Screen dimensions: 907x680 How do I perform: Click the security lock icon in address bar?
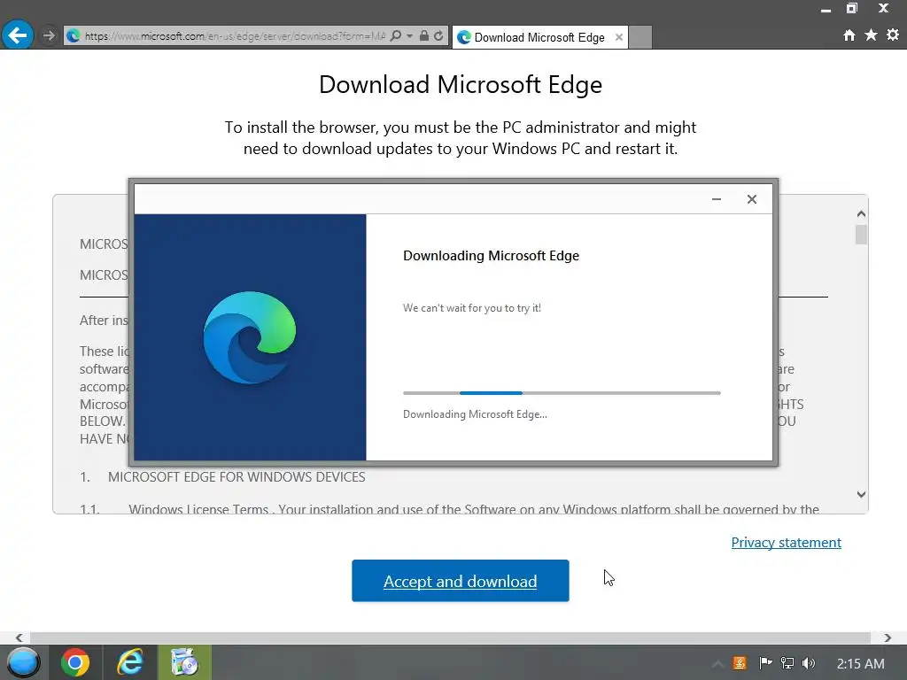(424, 35)
